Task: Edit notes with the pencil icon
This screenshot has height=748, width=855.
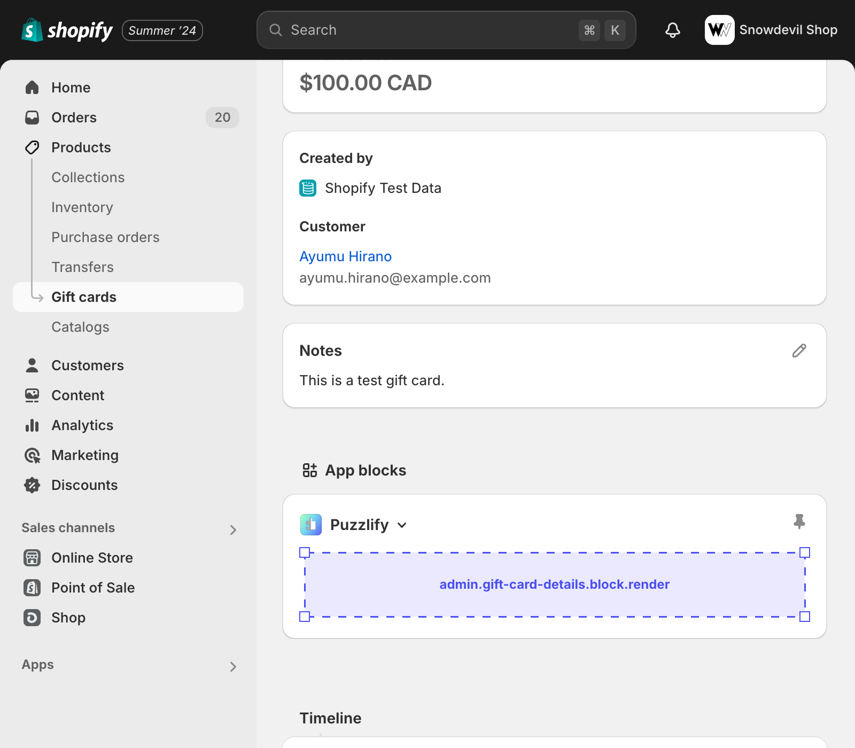Action: (x=799, y=350)
